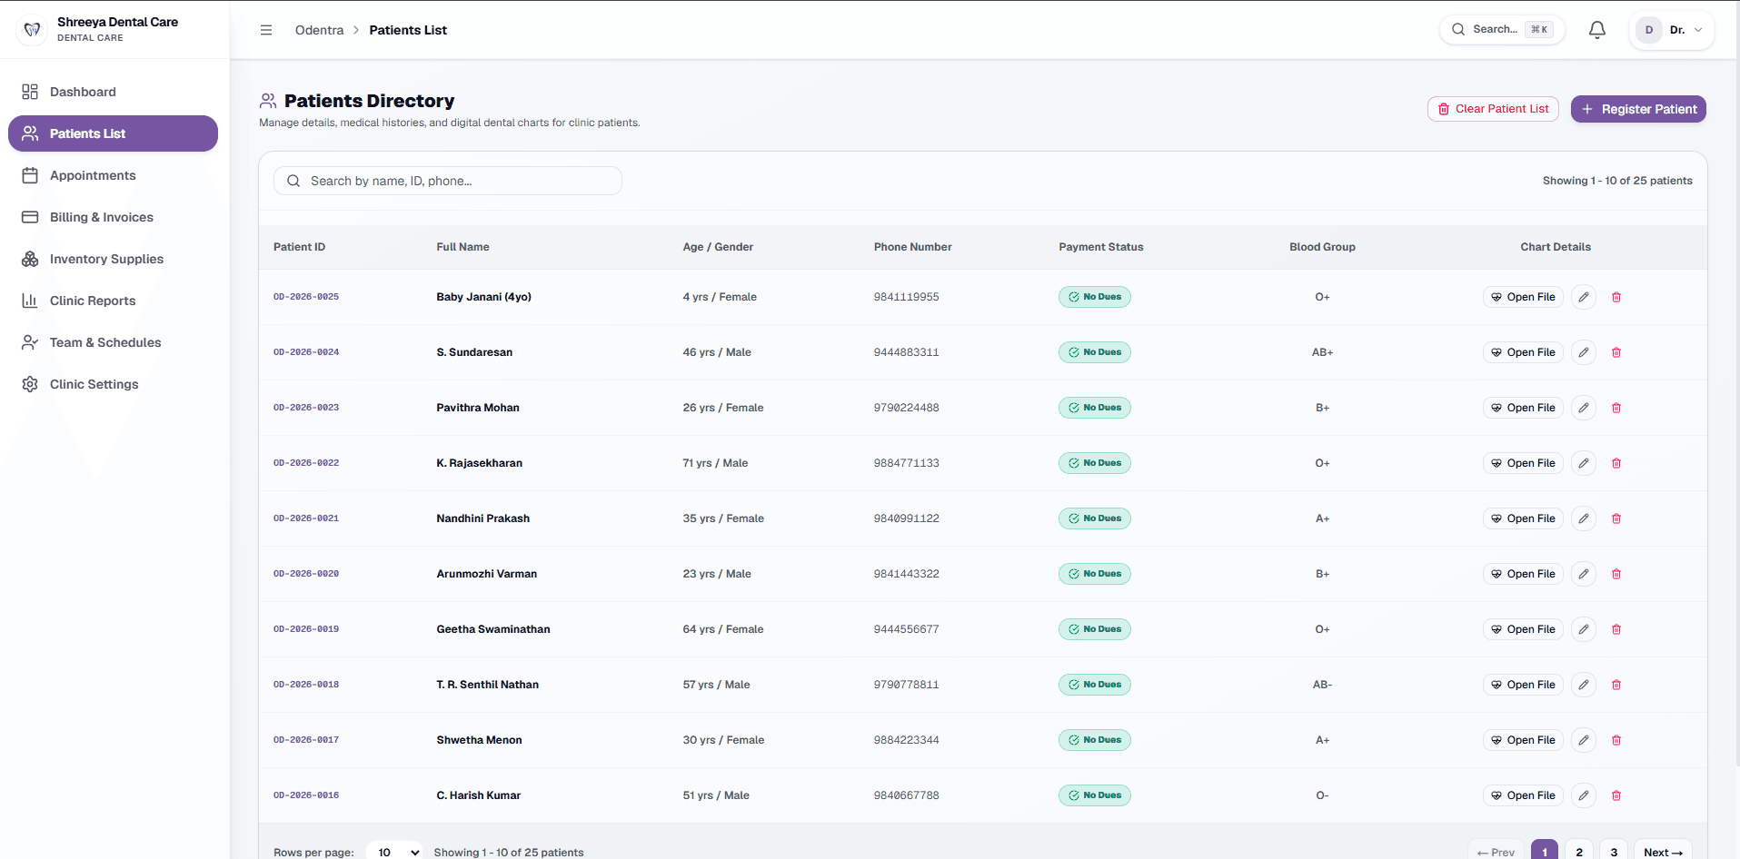
Task: Open the notifications bell
Action: (x=1596, y=30)
